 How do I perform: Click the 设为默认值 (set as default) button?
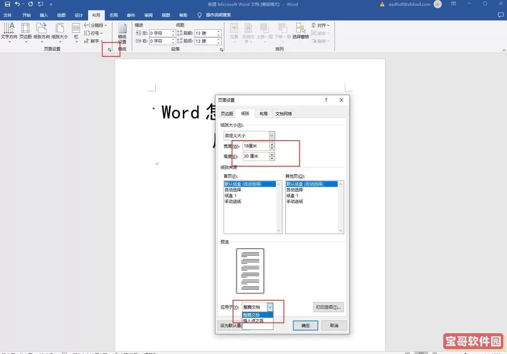(x=230, y=326)
